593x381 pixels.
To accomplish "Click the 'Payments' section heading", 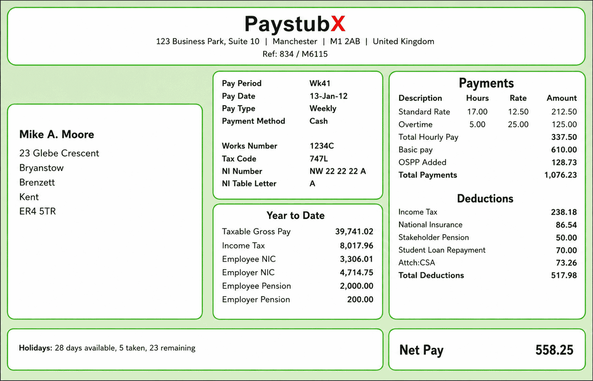I will 486,83.
